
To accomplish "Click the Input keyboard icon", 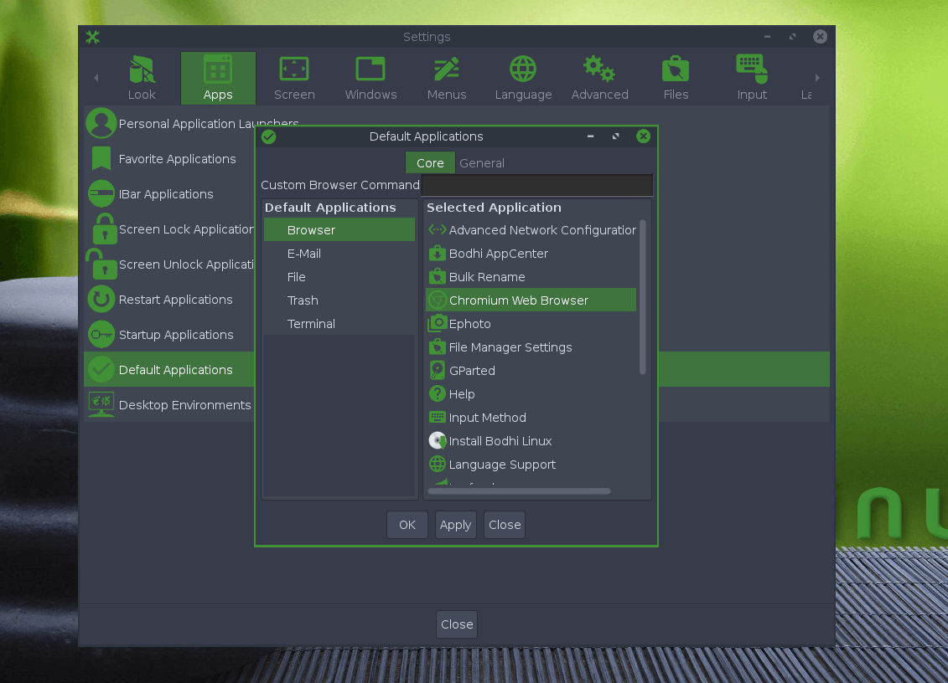I will point(752,69).
